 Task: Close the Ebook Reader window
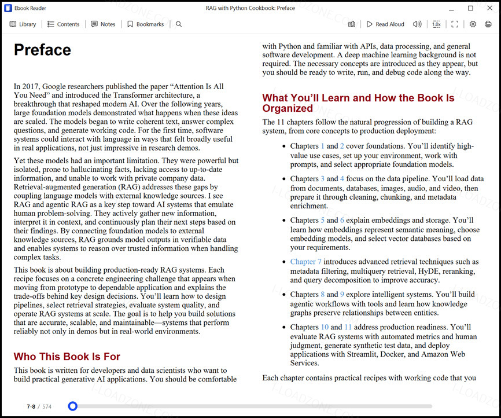click(x=489, y=8)
